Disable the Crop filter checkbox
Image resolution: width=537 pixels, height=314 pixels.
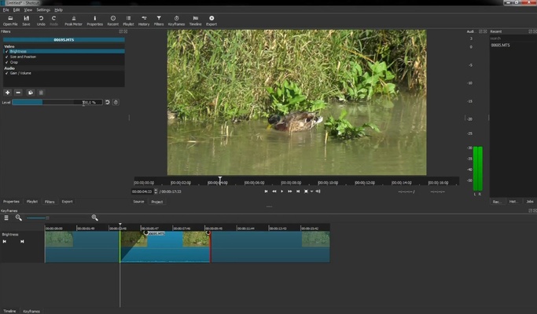tap(7, 62)
